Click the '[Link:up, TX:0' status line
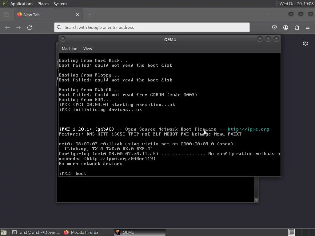 point(109,149)
